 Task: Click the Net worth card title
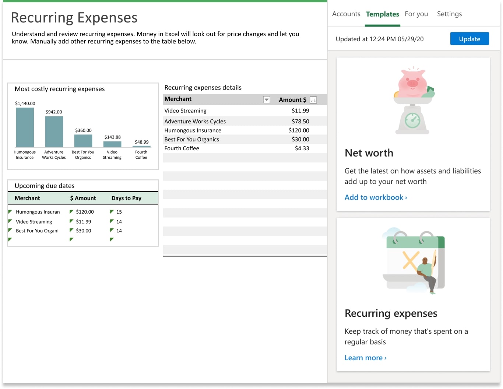pyautogui.click(x=369, y=153)
